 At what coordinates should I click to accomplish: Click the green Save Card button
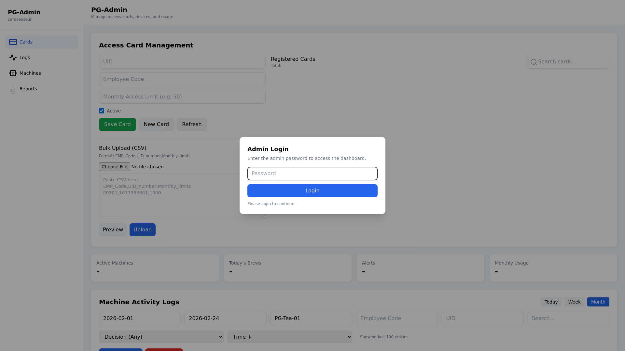click(118, 124)
